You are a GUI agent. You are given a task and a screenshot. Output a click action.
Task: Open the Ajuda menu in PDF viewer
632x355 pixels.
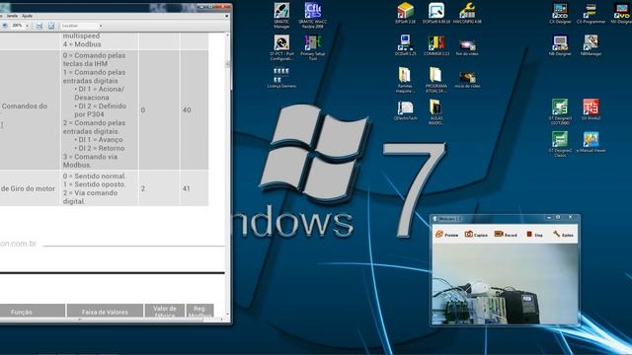click(27, 16)
